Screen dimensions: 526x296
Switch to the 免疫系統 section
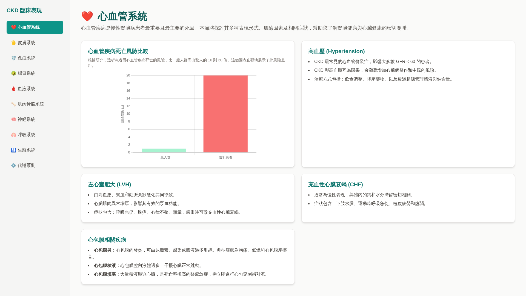pos(35,58)
